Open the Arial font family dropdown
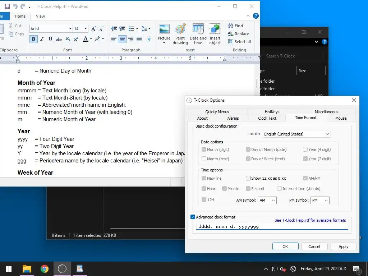This screenshot has height=276, width=368. click(x=70, y=29)
